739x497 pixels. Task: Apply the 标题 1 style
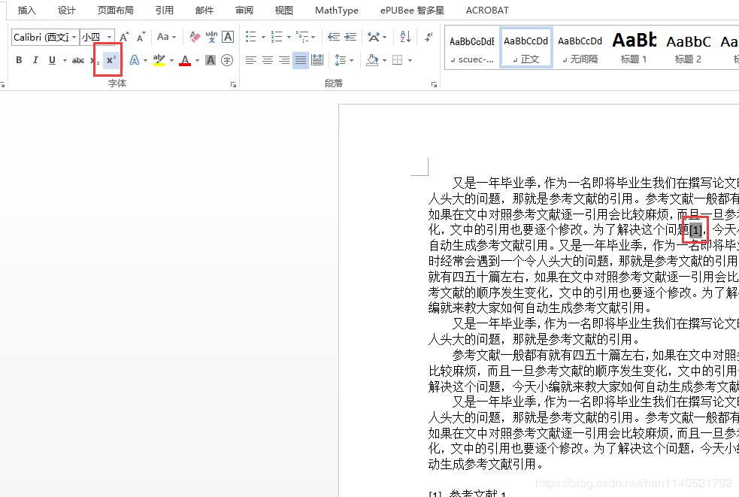pyautogui.click(x=634, y=47)
